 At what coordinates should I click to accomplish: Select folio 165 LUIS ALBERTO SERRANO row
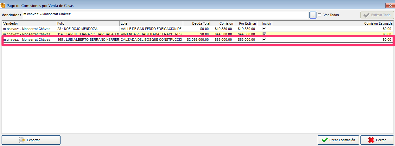(x=88, y=40)
